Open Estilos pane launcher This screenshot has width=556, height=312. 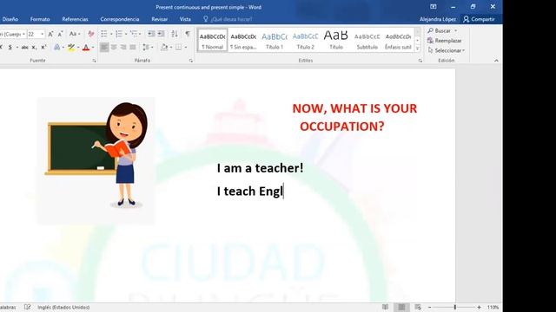[x=420, y=61]
